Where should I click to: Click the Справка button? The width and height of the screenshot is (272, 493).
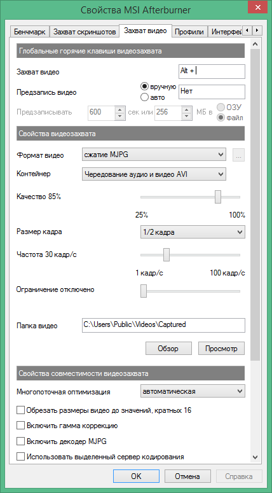click(239, 476)
